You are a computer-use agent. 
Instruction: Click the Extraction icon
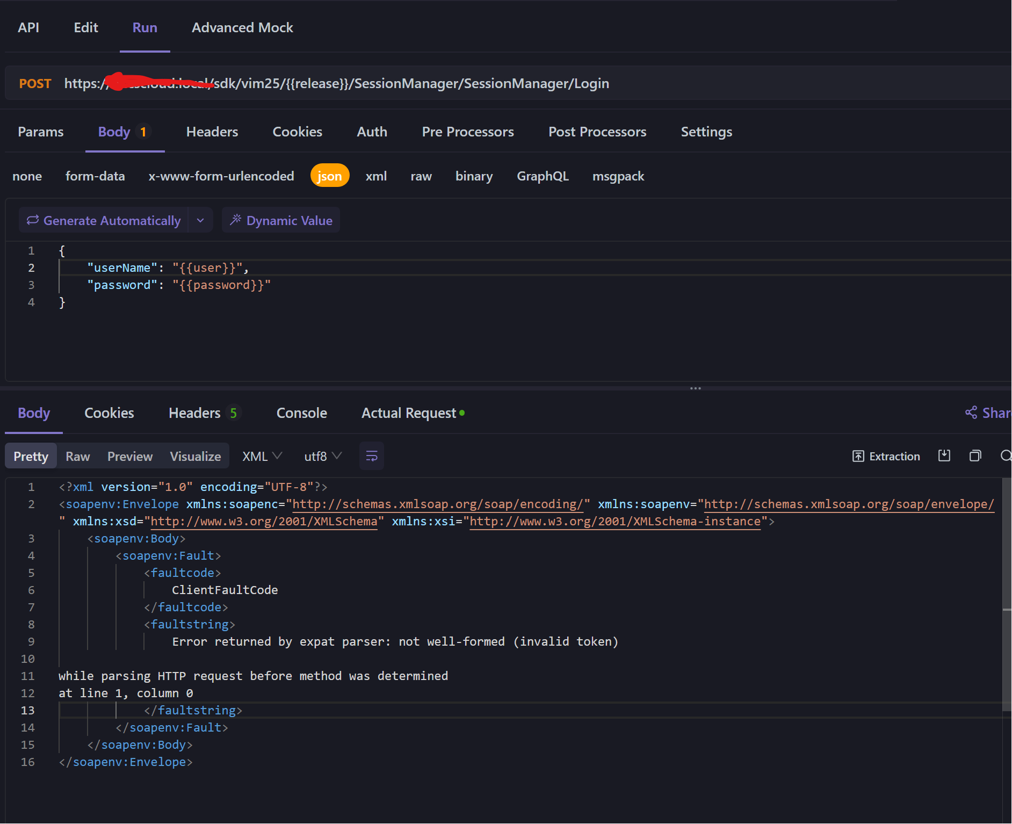pos(858,456)
